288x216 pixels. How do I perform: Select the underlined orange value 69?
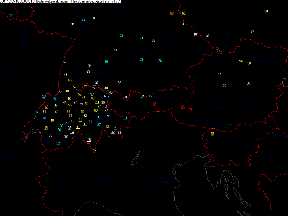coord(47,107)
